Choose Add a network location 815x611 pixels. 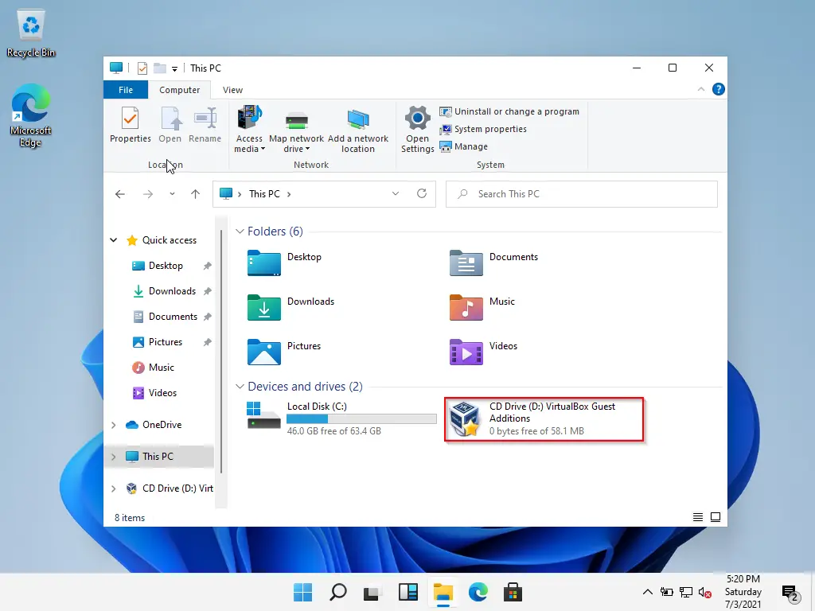pyautogui.click(x=358, y=129)
